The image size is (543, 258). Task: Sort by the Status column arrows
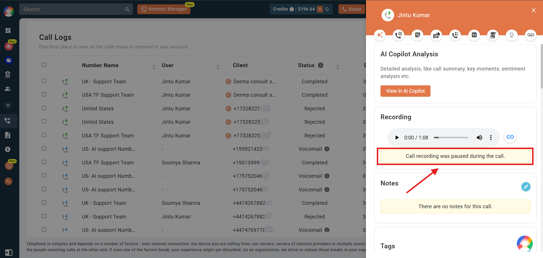338,67
